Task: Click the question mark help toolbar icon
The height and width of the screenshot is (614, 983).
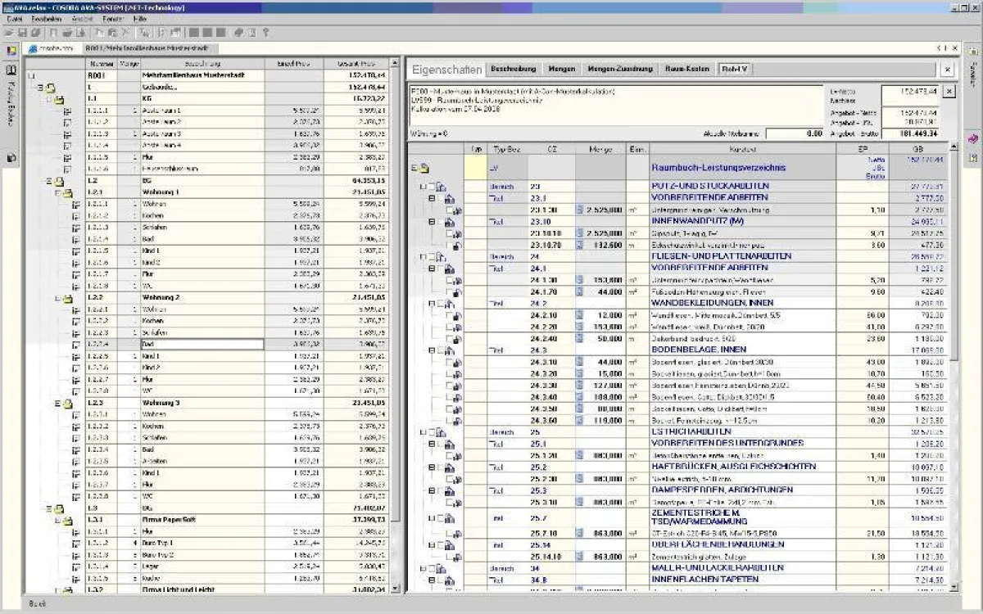Action: click(265, 32)
